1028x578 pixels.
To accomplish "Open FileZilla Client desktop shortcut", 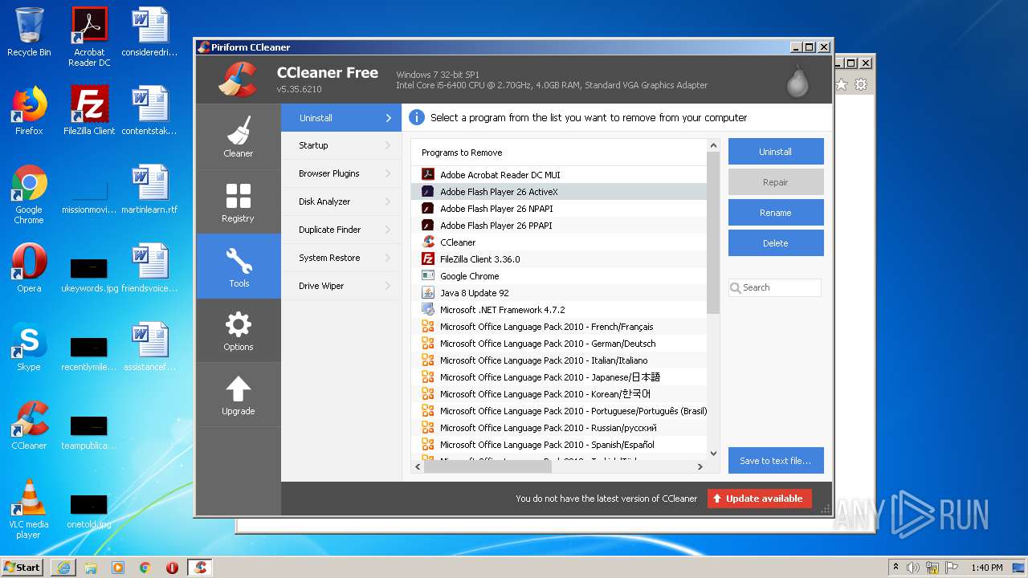I will [x=89, y=111].
